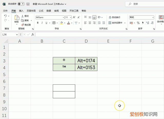Image resolution: width=164 pixels, height=119 pixels.
Task: Switch to the 公式 Formulas tab
Action: pos(41,11)
